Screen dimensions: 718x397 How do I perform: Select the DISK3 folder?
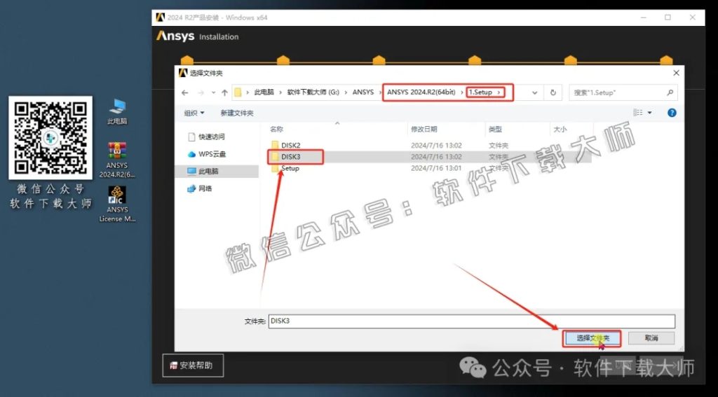click(x=291, y=157)
